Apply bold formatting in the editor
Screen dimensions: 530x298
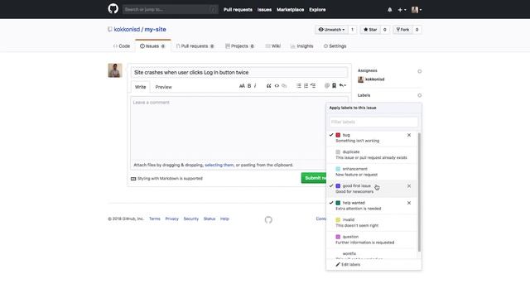point(249,86)
